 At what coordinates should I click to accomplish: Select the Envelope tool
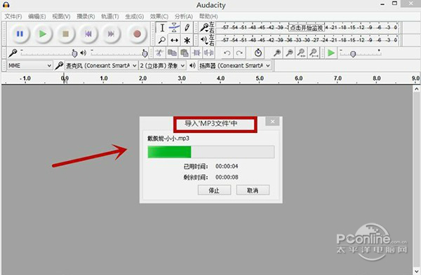pyautogui.click(x=174, y=27)
